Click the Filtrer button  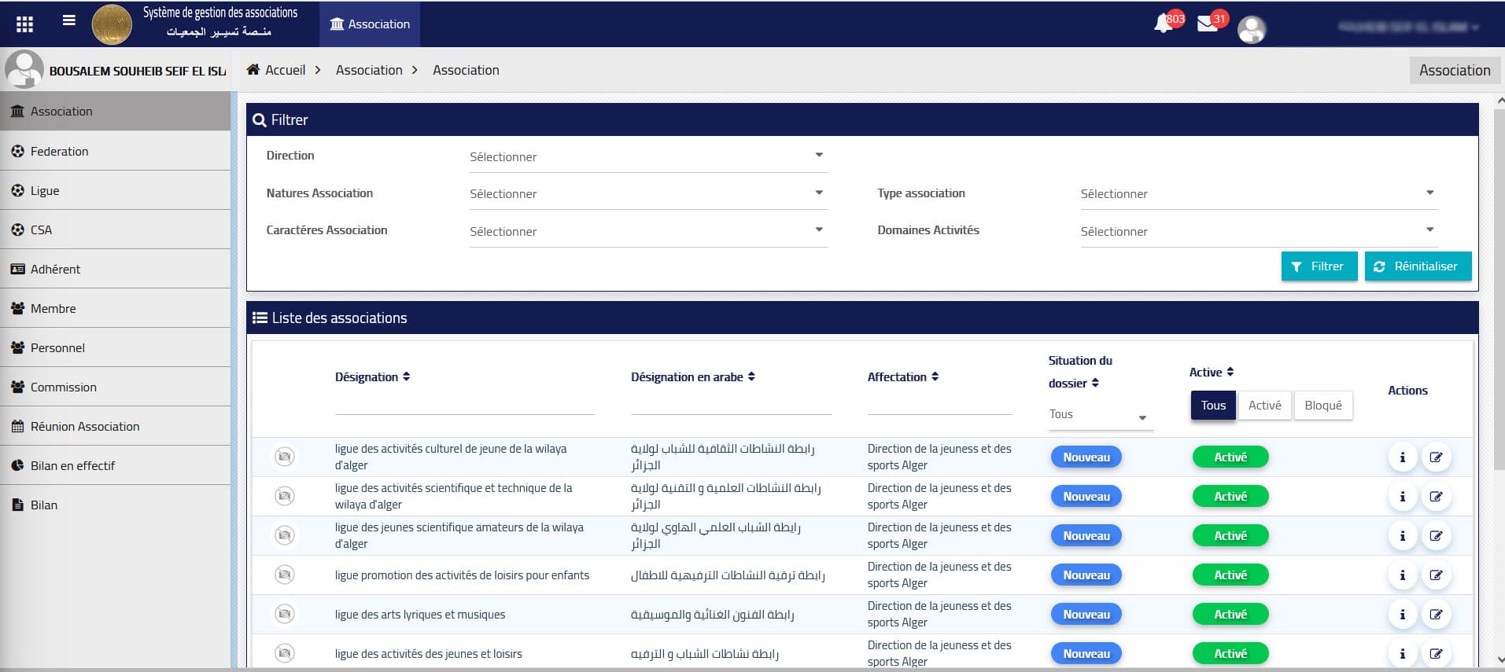[x=1319, y=266]
